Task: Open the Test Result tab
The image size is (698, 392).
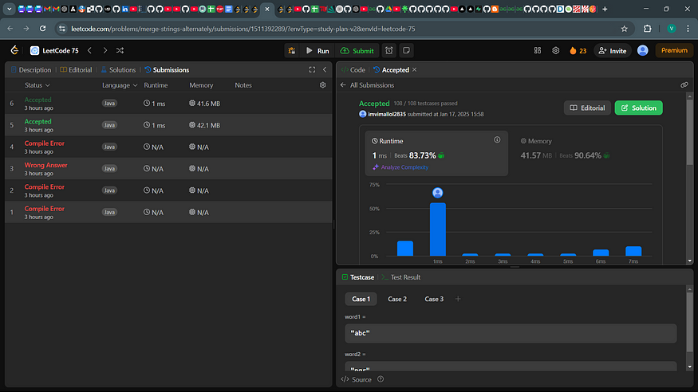Action: click(401, 277)
